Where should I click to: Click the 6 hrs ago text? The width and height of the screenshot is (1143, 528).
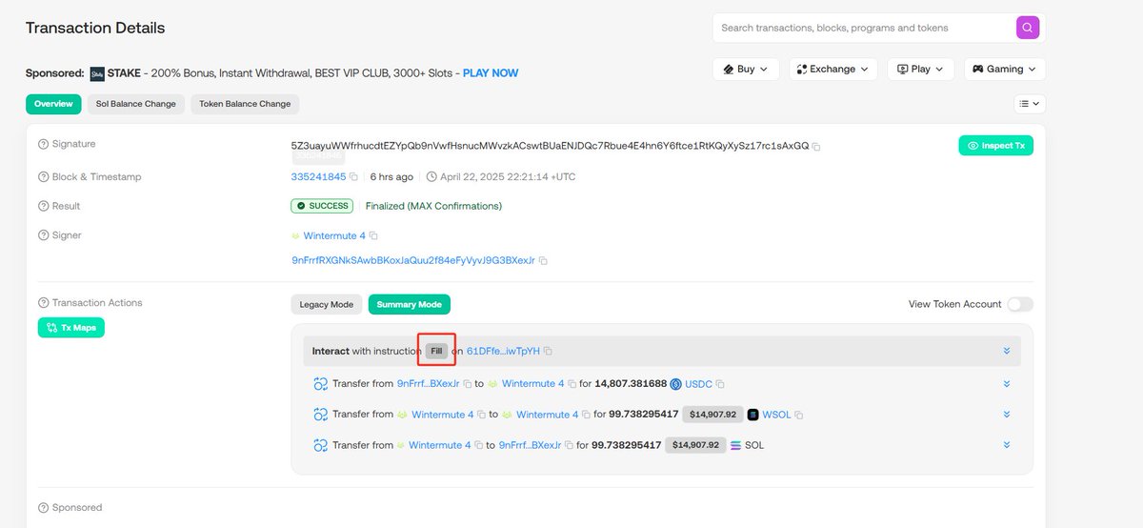click(x=391, y=177)
